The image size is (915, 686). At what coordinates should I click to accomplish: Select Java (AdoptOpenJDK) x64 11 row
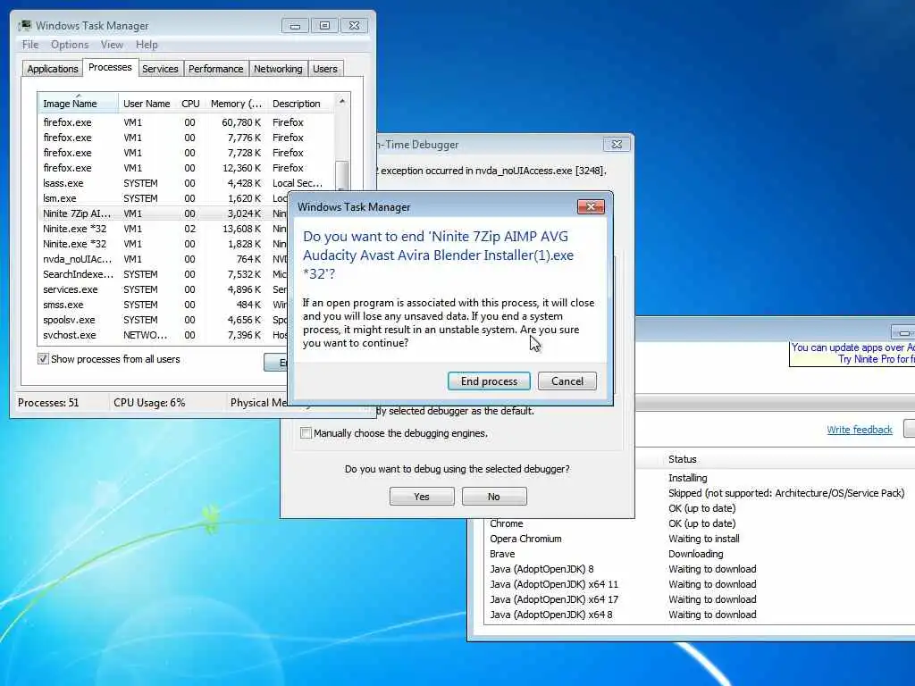[700, 584]
